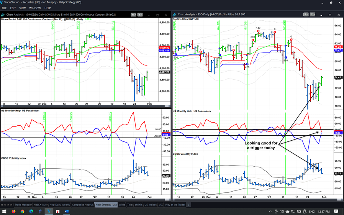Open Google Chrome from the taskbar

22,212
